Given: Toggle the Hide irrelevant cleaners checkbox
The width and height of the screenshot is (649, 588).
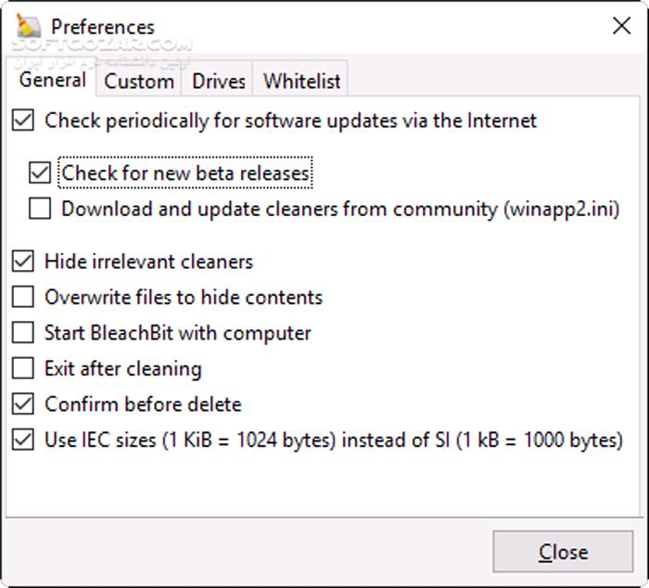Looking at the screenshot, I should [x=23, y=262].
